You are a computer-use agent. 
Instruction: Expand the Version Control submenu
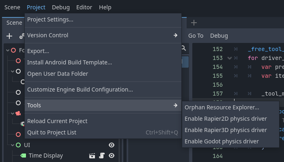point(103,35)
